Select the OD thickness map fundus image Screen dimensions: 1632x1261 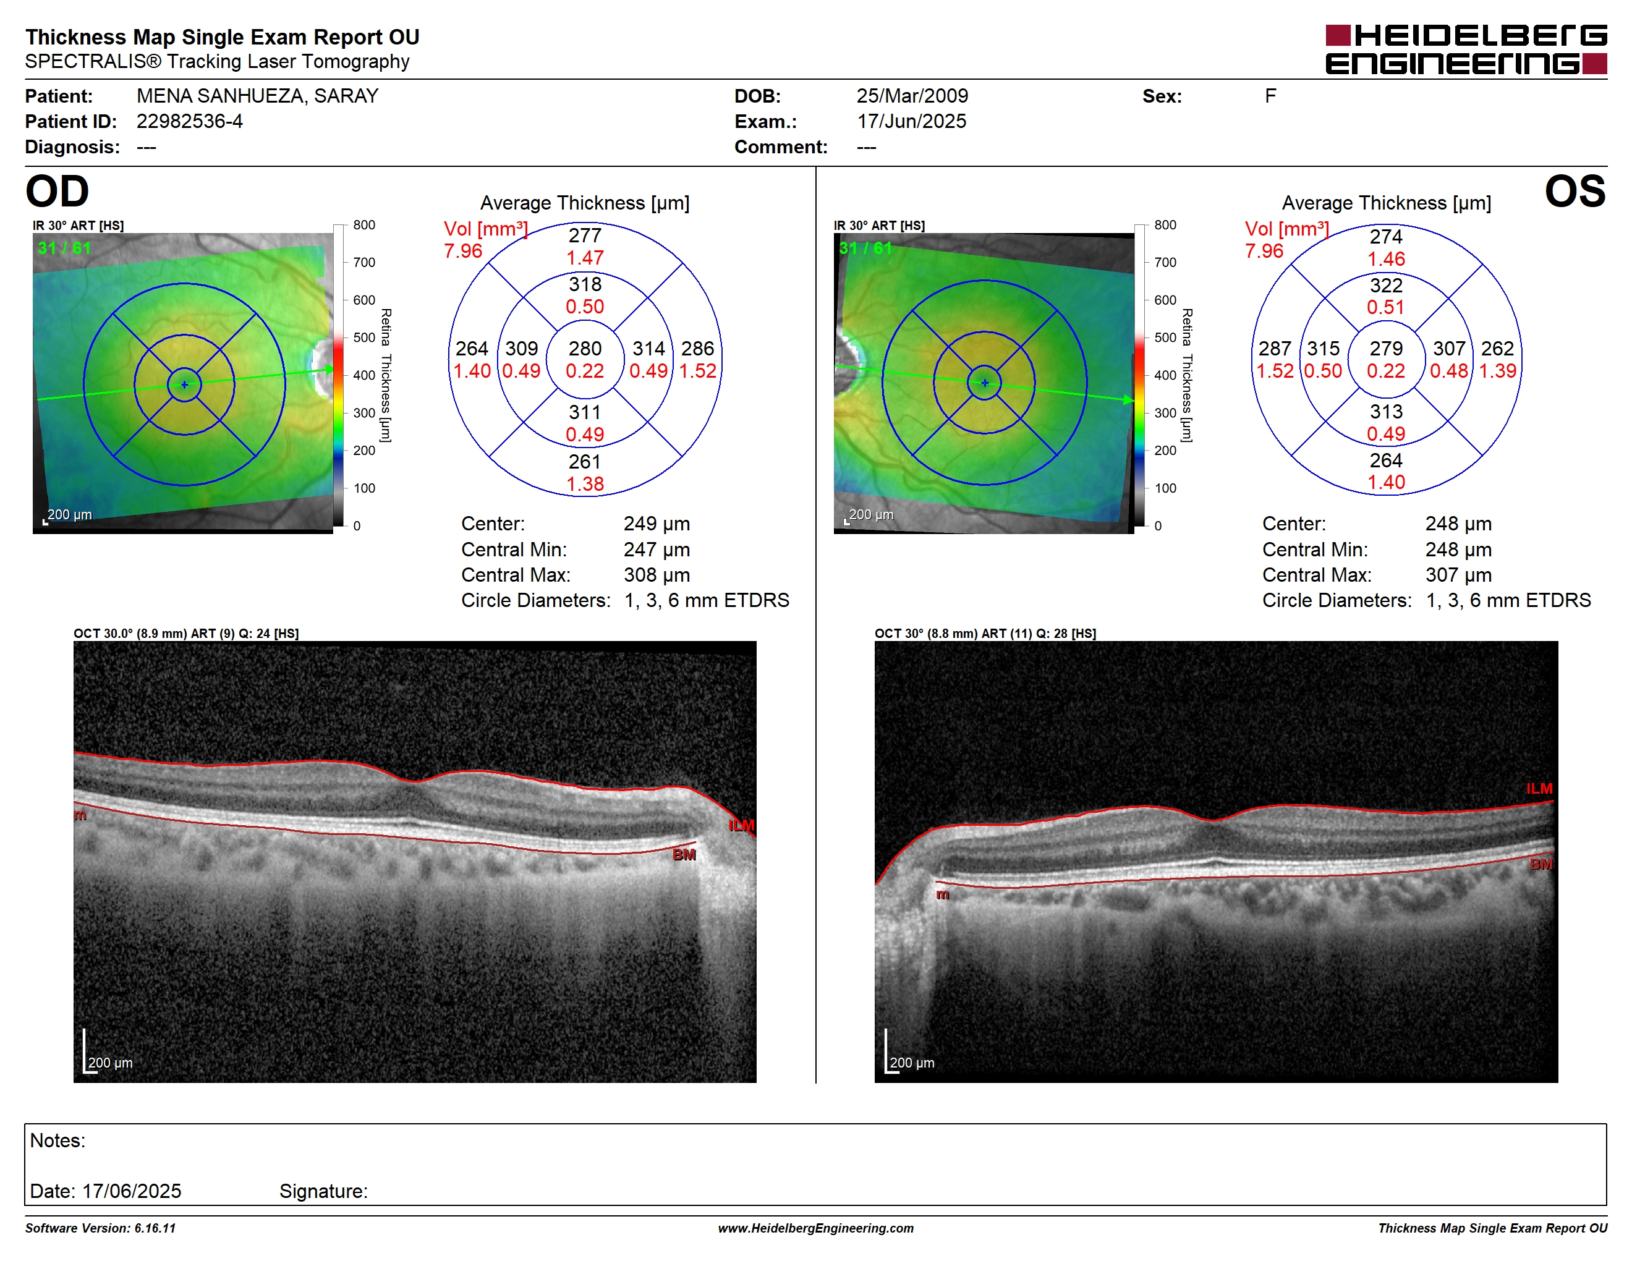[183, 383]
